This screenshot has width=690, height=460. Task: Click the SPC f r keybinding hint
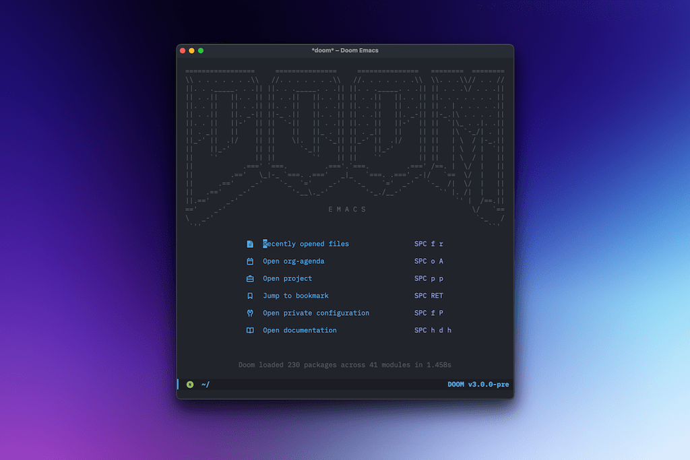click(x=429, y=244)
